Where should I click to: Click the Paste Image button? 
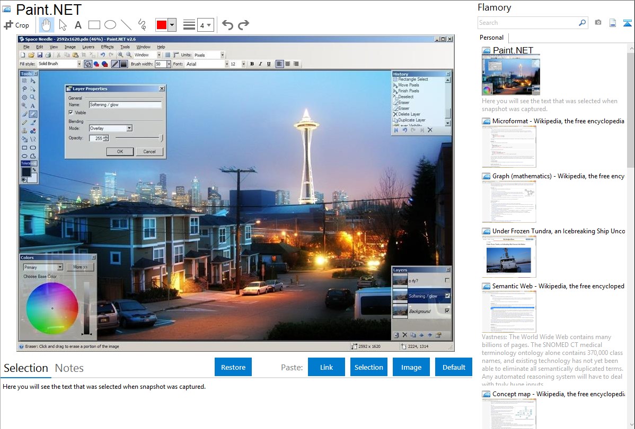click(x=411, y=367)
